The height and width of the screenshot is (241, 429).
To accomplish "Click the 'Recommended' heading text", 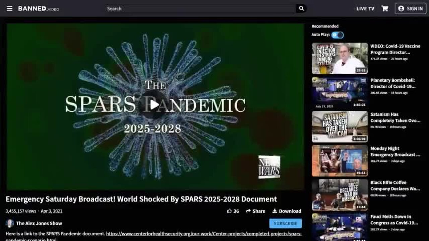I will pos(325,26).
